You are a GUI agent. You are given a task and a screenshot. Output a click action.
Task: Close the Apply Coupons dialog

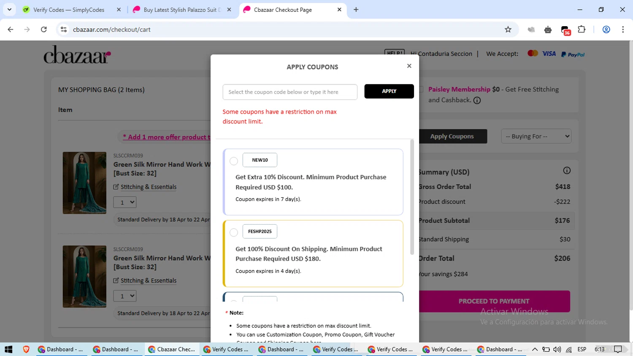click(409, 66)
